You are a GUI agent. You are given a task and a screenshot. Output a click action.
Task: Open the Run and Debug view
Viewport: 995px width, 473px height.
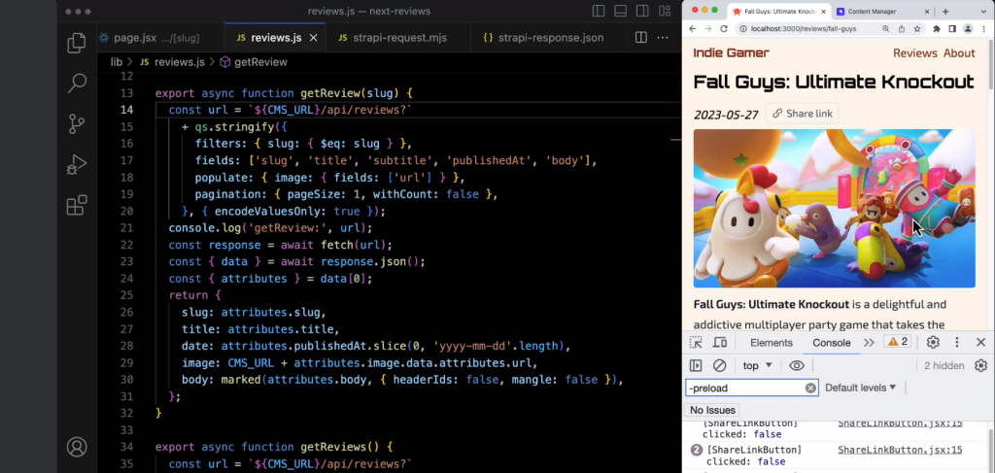click(77, 165)
